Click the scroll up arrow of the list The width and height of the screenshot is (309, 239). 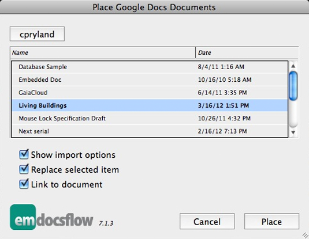click(293, 66)
